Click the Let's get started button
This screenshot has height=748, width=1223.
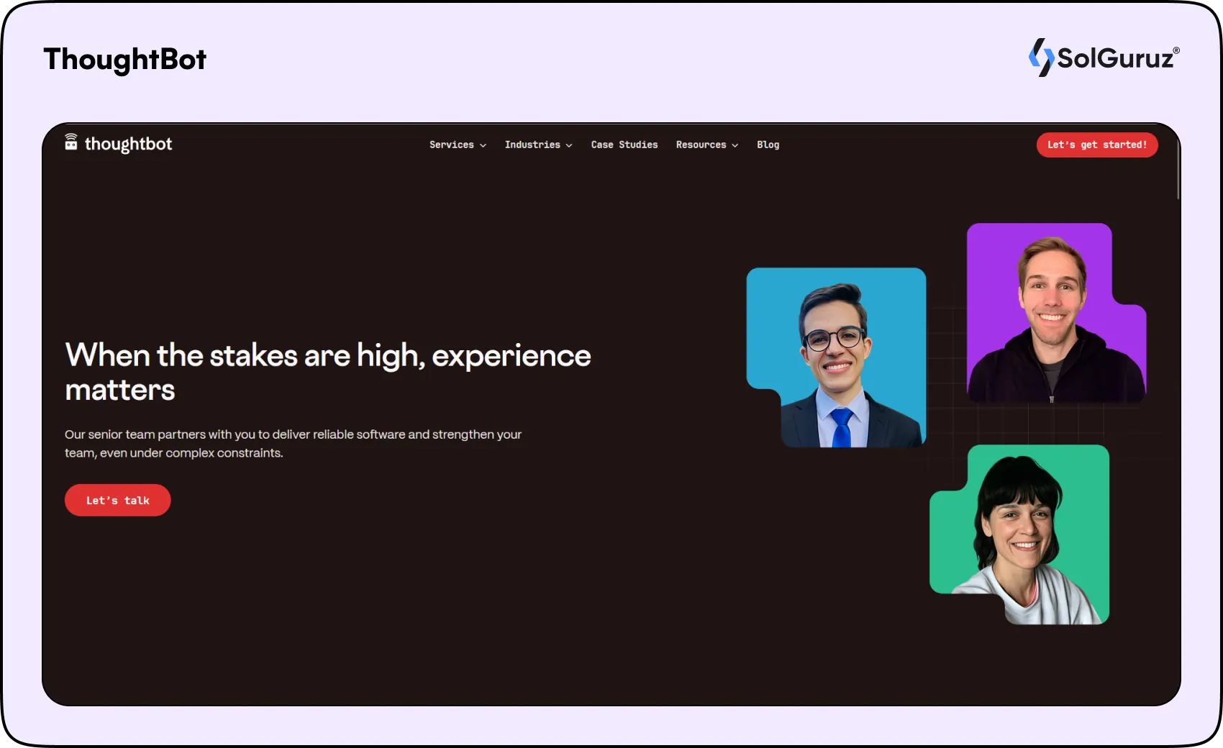click(x=1096, y=145)
